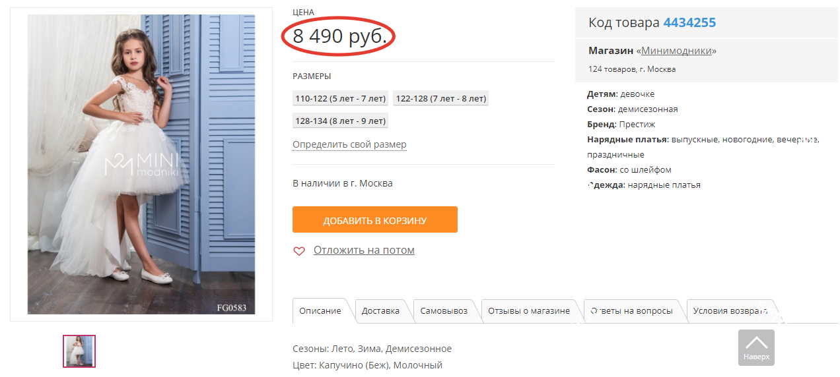Select size 128-134 (8 лет - 9 лет)
This screenshot has height=377, width=840.
(x=341, y=121)
